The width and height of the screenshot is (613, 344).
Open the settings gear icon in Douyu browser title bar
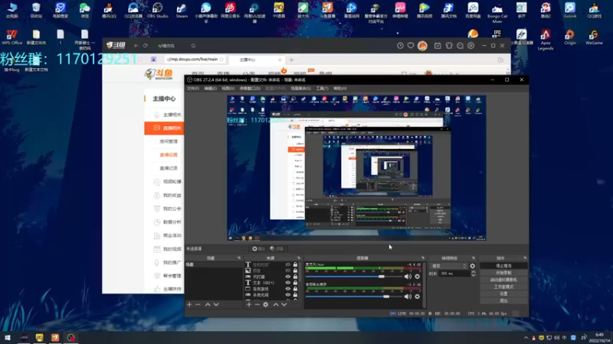click(x=470, y=46)
